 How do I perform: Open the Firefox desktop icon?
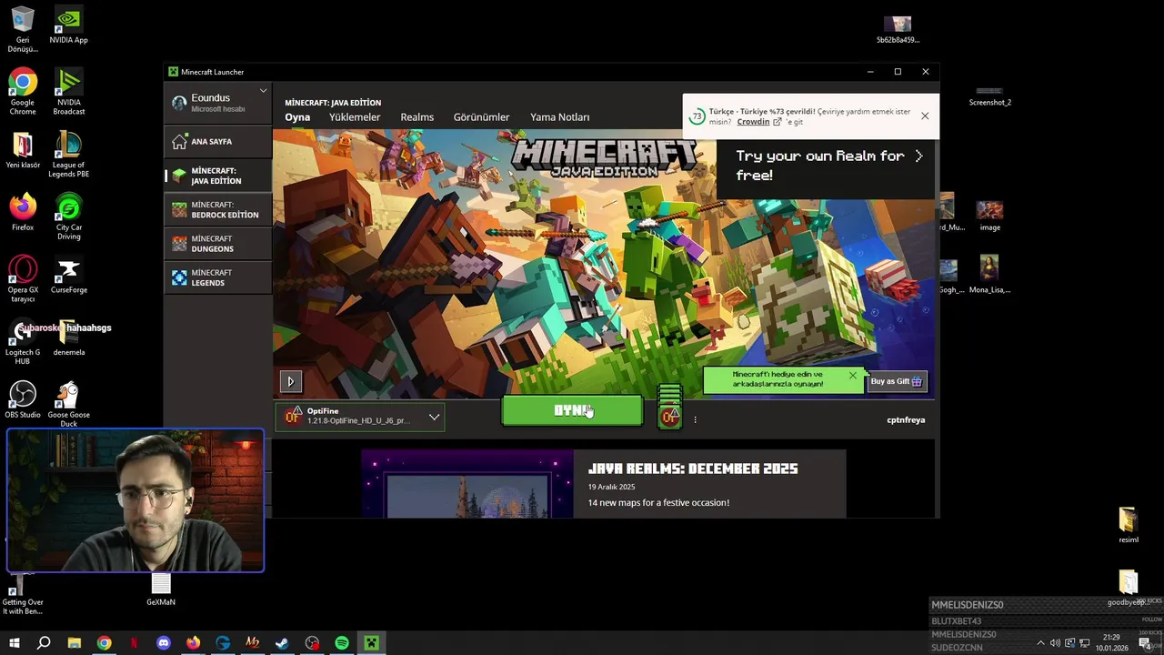point(23,213)
